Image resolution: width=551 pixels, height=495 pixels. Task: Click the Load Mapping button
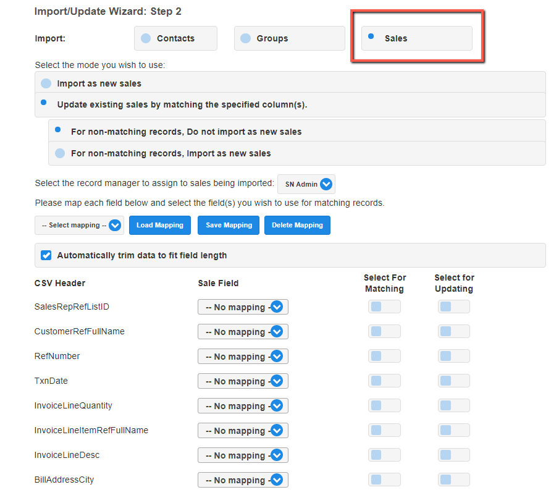(x=159, y=226)
